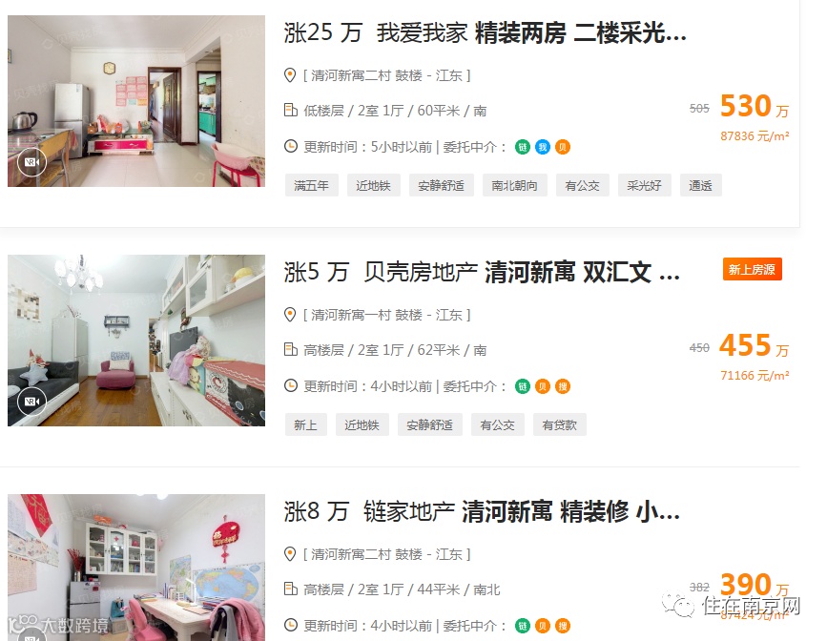Select the 满五年 tag
The image size is (827, 641).
(311, 185)
